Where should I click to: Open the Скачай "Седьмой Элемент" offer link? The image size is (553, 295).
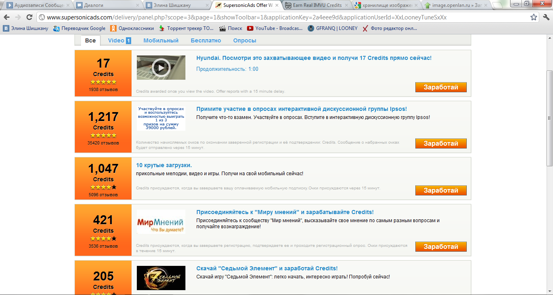267,268
